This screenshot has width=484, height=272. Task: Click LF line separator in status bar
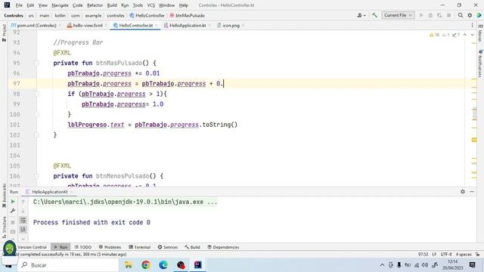pos(434,255)
